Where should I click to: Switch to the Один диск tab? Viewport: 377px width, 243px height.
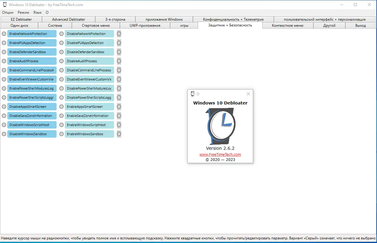[19, 26]
